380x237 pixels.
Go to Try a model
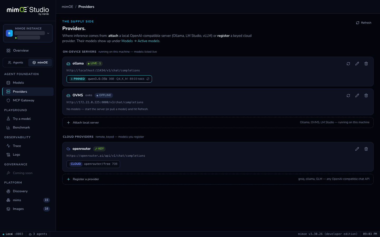click(28, 119)
